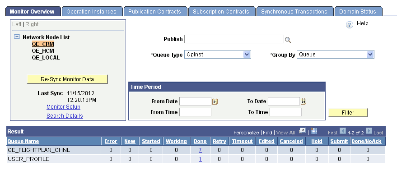Viewport: 397px width, 170px height.
Task: Switch to Operation Instances tab
Action: click(93, 12)
